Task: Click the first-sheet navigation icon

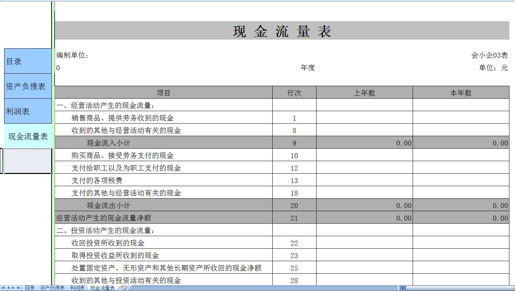Action: tap(3, 288)
